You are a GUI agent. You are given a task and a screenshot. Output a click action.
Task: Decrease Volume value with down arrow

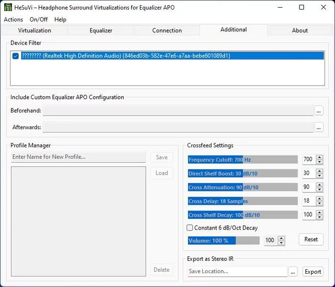(281, 243)
